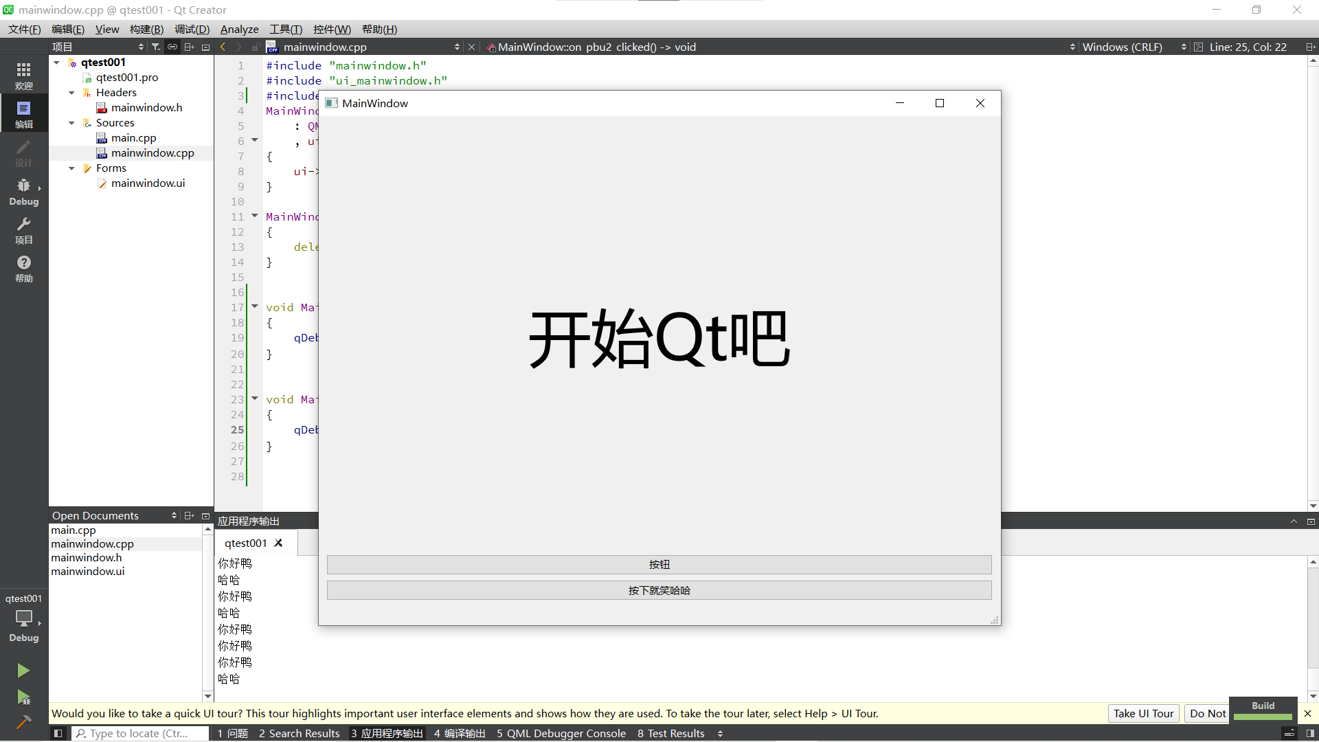Start debugging with Run-Debug icon

click(x=23, y=697)
